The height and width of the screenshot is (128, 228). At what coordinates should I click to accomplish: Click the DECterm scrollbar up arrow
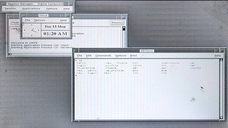coord(221,60)
